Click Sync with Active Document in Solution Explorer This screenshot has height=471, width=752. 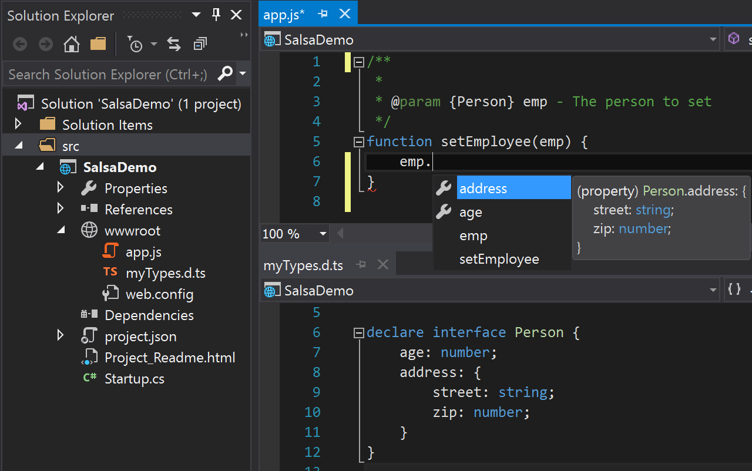pos(173,43)
